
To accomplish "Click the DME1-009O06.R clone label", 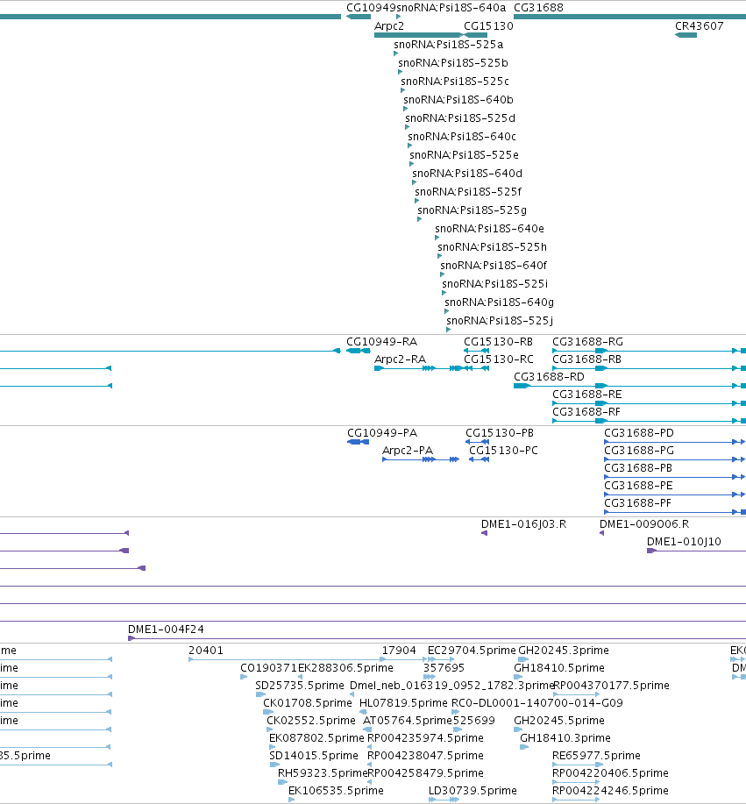I will click(644, 524).
